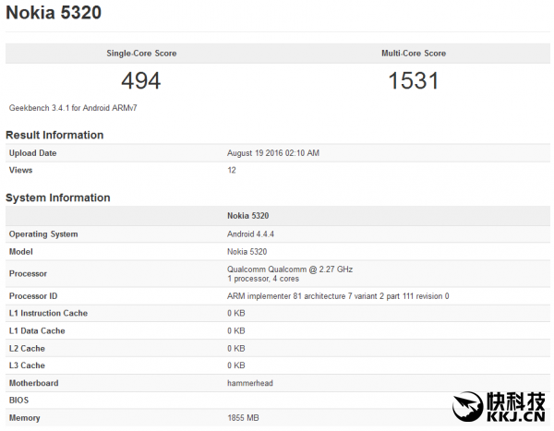Select the Multi-Core Score label
The height and width of the screenshot is (431, 554).
pos(414,54)
